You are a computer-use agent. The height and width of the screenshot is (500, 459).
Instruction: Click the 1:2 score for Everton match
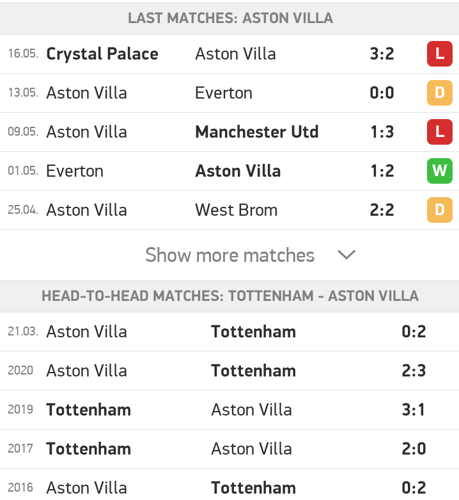tap(382, 171)
